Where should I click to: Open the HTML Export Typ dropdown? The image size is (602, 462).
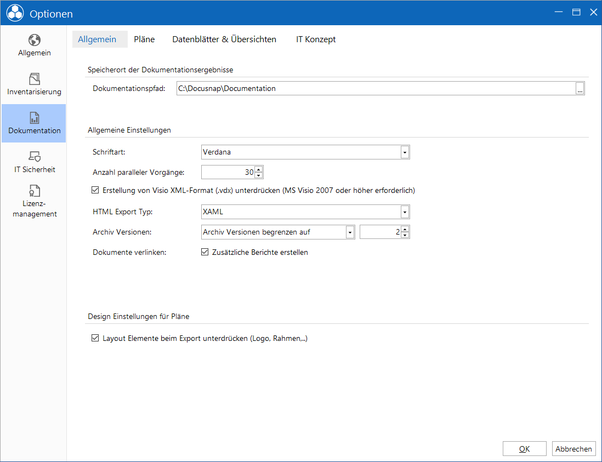[x=405, y=212]
